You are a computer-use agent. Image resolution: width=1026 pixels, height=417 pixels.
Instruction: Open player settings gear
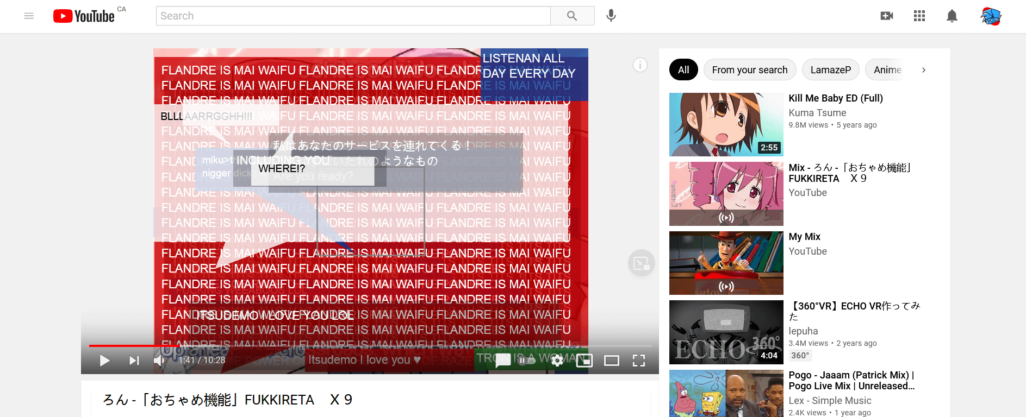[557, 361]
